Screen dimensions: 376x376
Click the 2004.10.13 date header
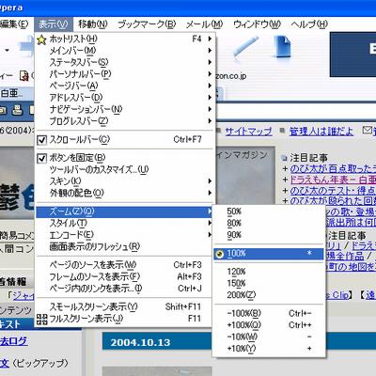coord(140,342)
